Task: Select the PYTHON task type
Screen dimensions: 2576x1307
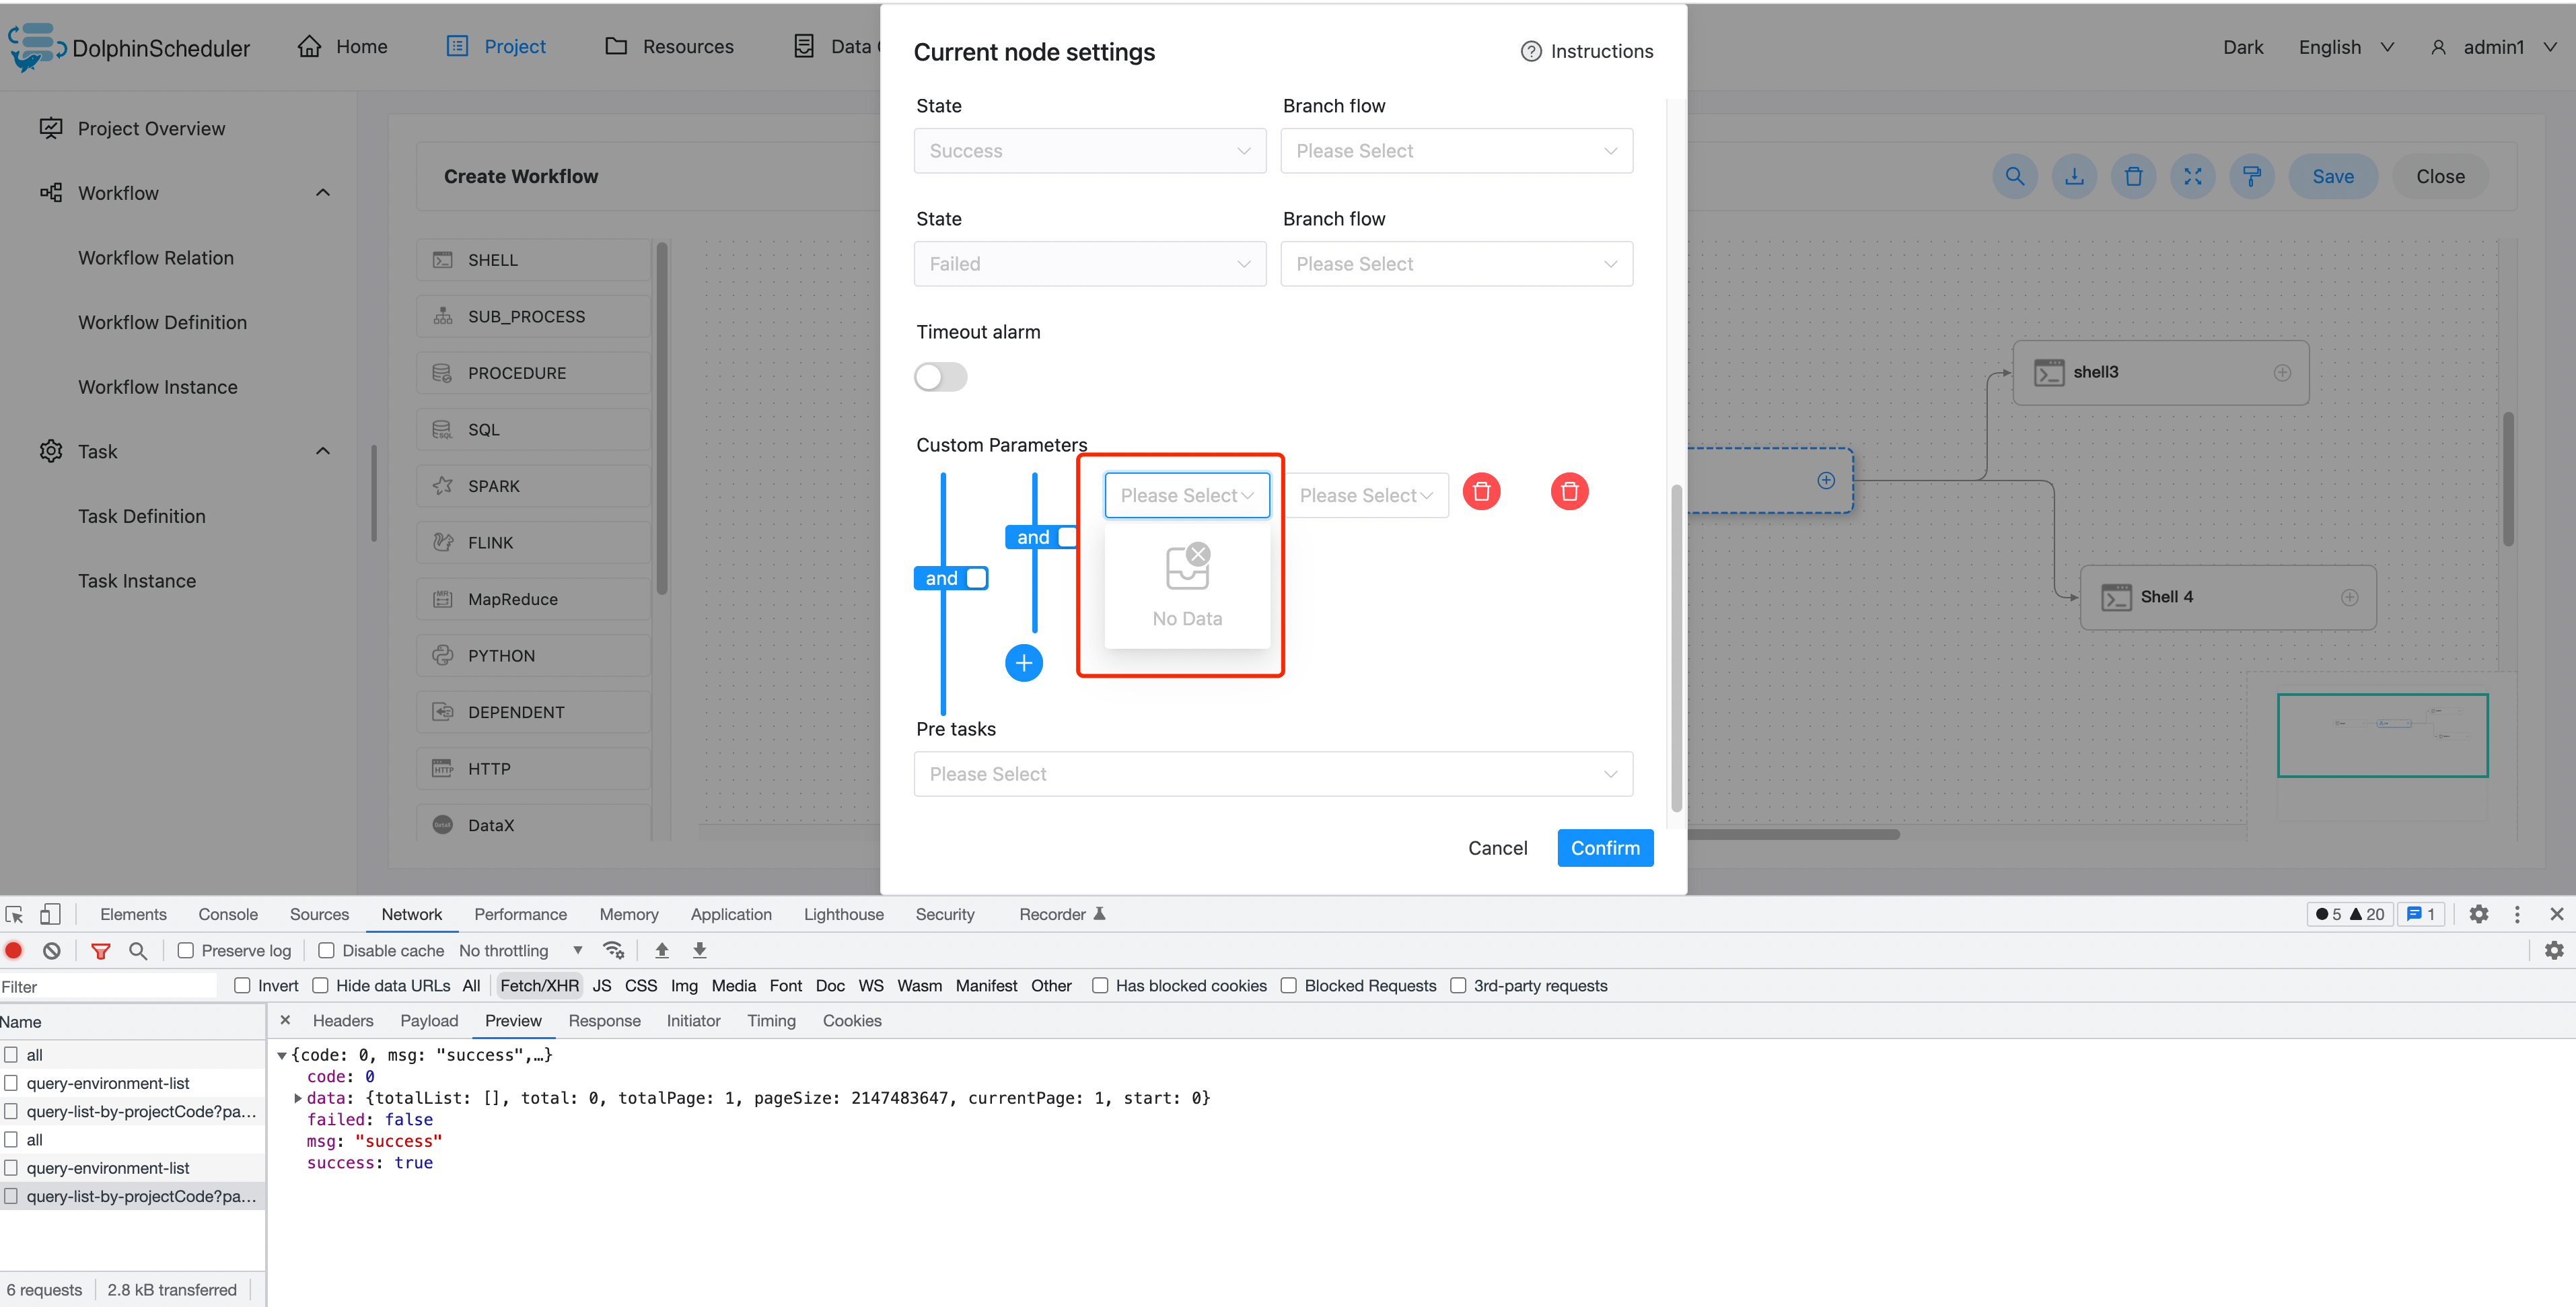Action: (532, 655)
